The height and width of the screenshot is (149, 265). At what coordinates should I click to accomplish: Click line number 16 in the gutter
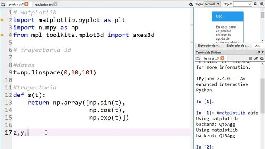point(8,125)
